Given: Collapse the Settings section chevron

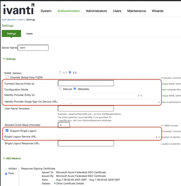Looking at the screenshot, I should (4, 59).
